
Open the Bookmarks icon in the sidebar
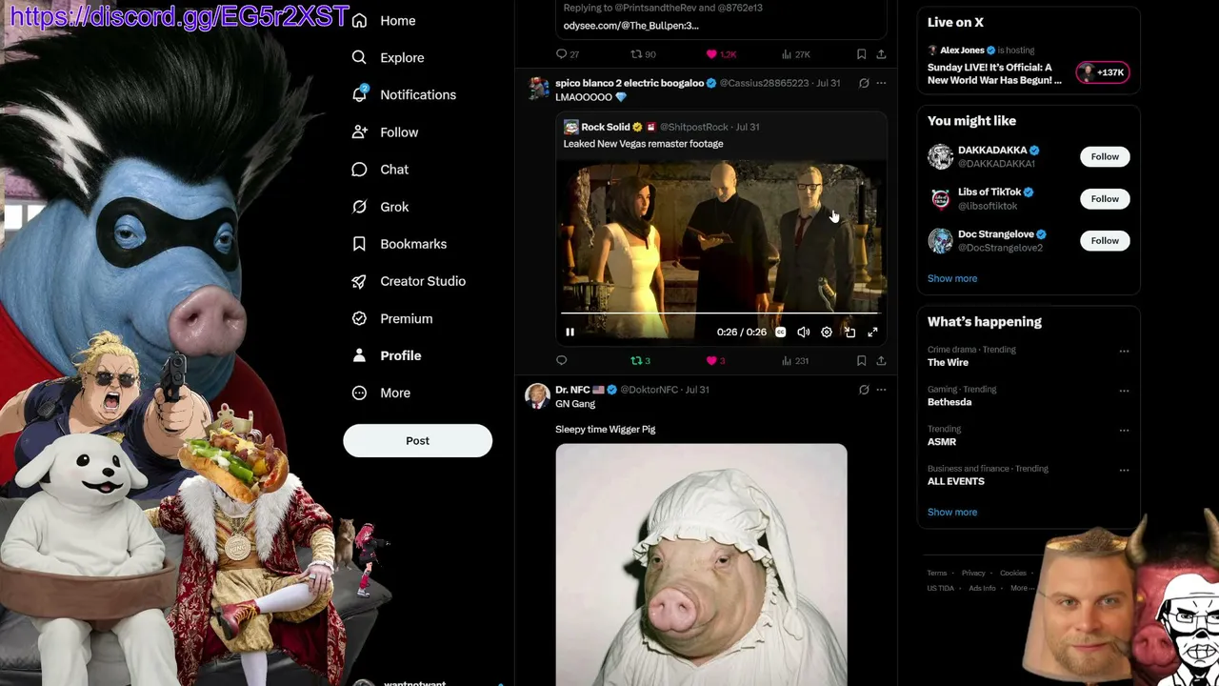coord(359,244)
